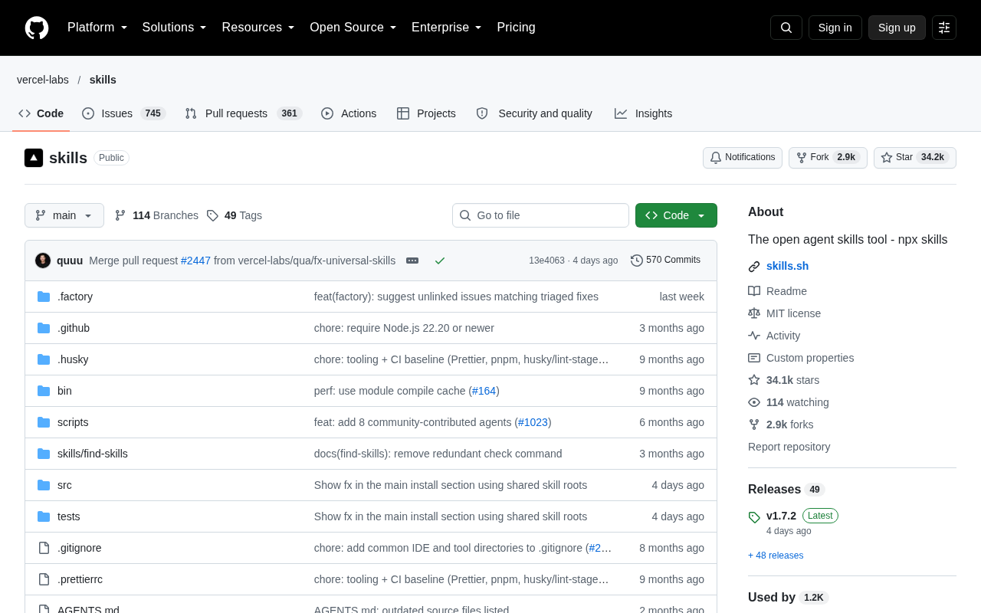Image resolution: width=981 pixels, height=613 pixels.
Task: Expand the Solutions menu
Action: 174,28
